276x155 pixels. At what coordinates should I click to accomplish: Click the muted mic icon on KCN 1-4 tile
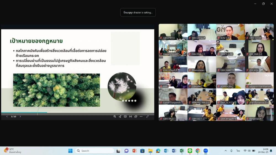[218, 38]
